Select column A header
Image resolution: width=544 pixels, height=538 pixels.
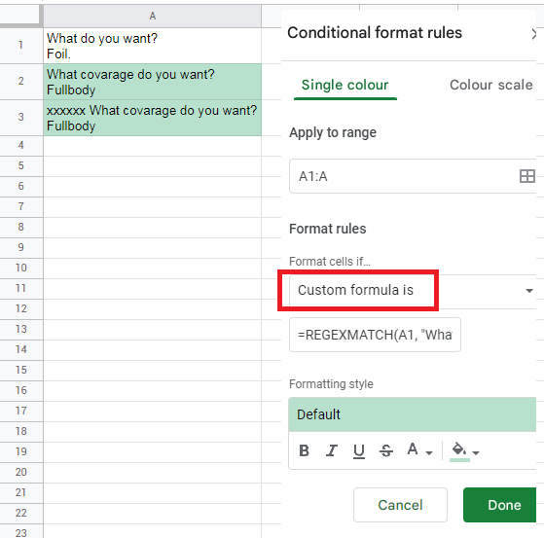[x=153, y=16]
